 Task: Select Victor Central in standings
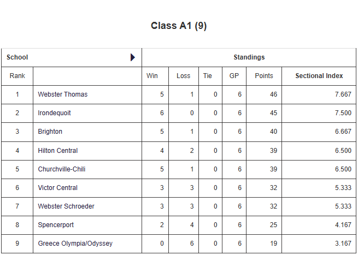(x=58, y=188)
